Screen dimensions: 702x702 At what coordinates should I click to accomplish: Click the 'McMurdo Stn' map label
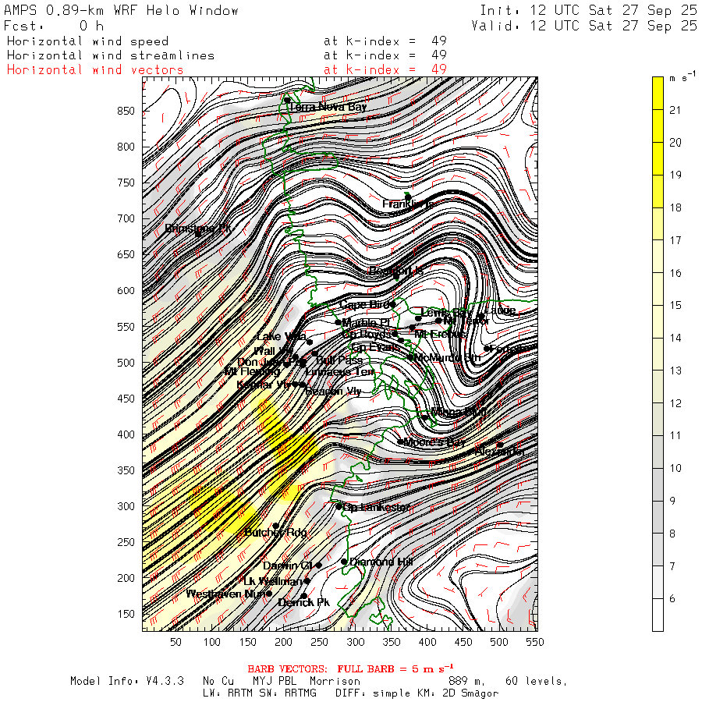click(447, 358)
